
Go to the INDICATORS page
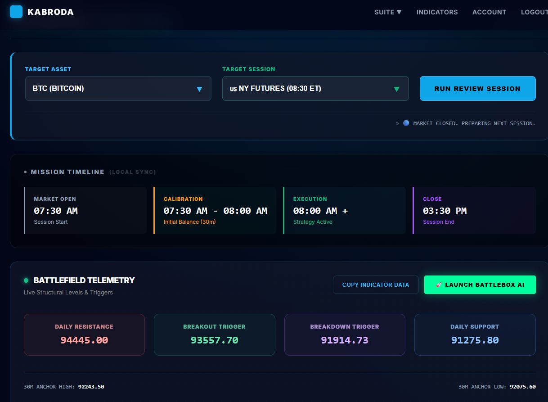point(437,12)
